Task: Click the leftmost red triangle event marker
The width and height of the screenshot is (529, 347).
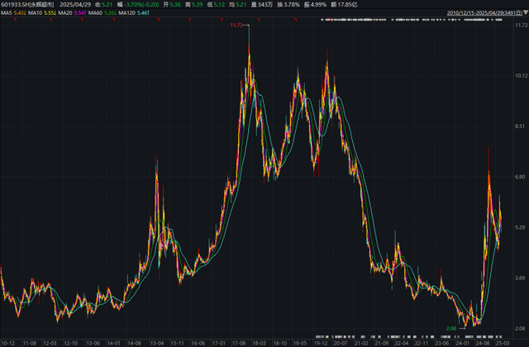Action: (15, 20)
